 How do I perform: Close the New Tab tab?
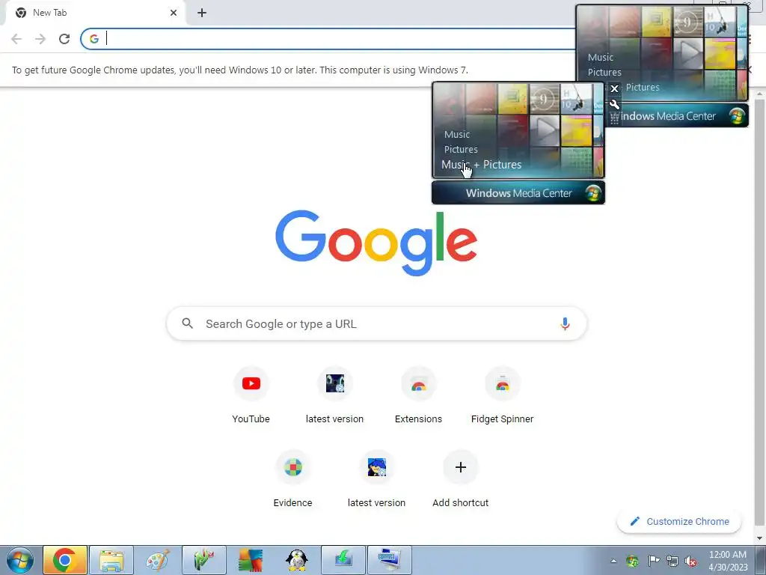pos(174,13)
